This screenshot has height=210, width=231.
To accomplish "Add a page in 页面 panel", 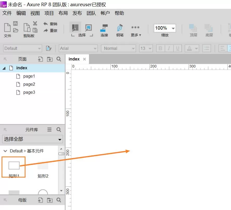I will (x=40, y=59).
